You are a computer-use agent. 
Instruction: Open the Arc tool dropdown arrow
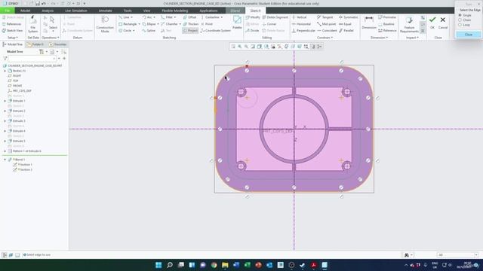[x=154, y=17]
